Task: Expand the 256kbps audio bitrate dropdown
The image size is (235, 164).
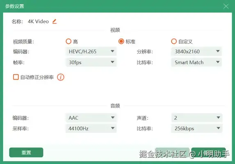Action: click(196, 128)
